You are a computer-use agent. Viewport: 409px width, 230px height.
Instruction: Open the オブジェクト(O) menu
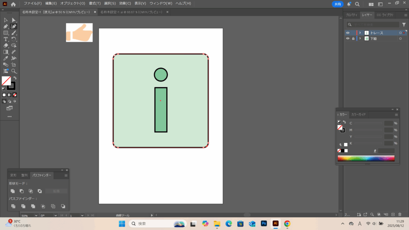click(72, 3)
